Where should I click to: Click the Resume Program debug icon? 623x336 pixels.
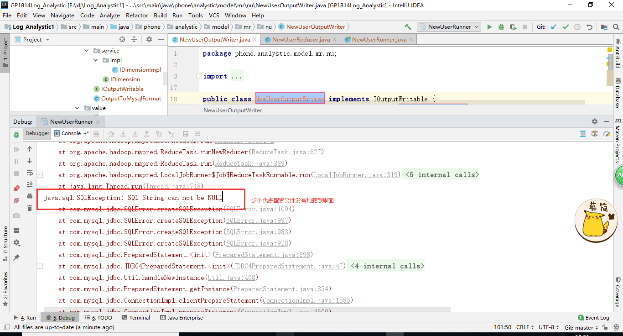[16, 149]
